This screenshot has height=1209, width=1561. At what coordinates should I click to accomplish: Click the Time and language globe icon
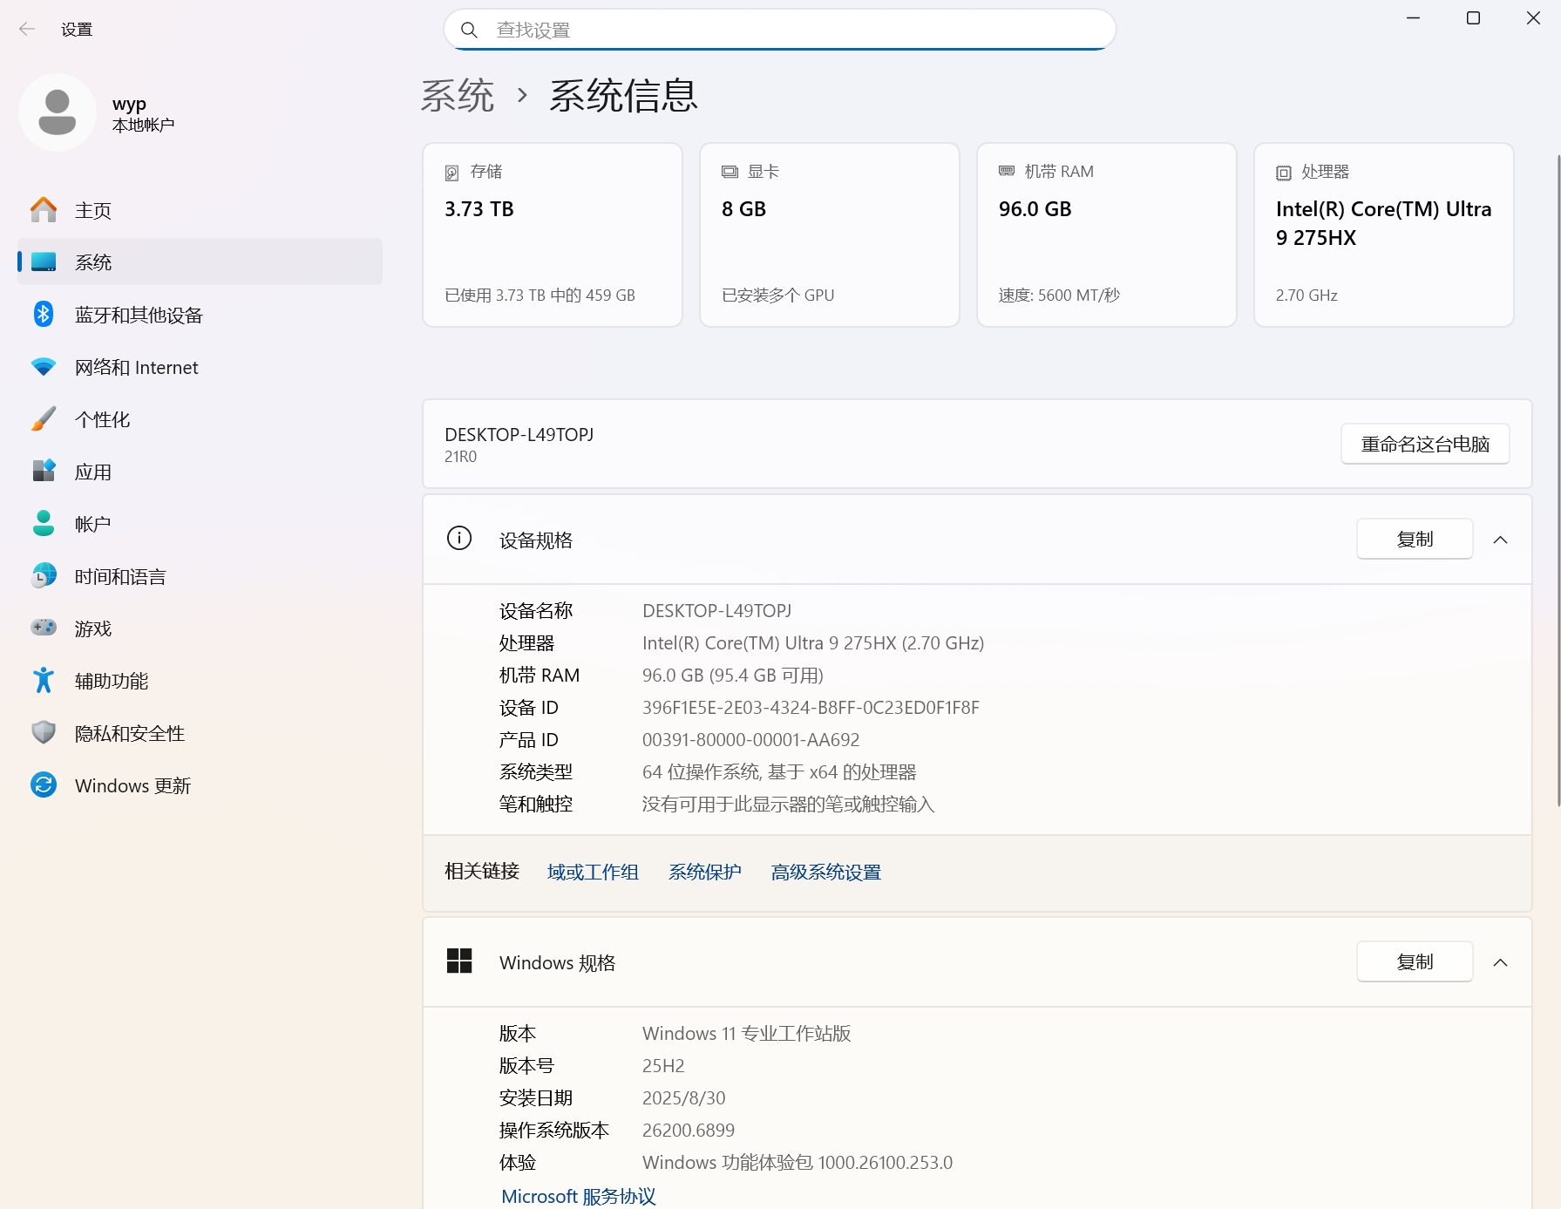pos(44,576)
